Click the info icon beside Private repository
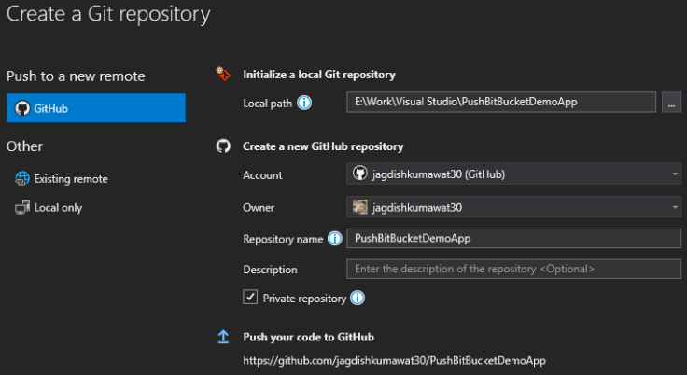Image resolution: width=687 pixels, height=375 pixels. [357, 299]
